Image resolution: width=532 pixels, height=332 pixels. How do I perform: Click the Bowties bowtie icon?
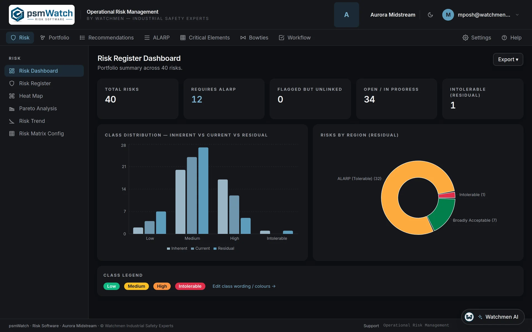coord(243,38)
